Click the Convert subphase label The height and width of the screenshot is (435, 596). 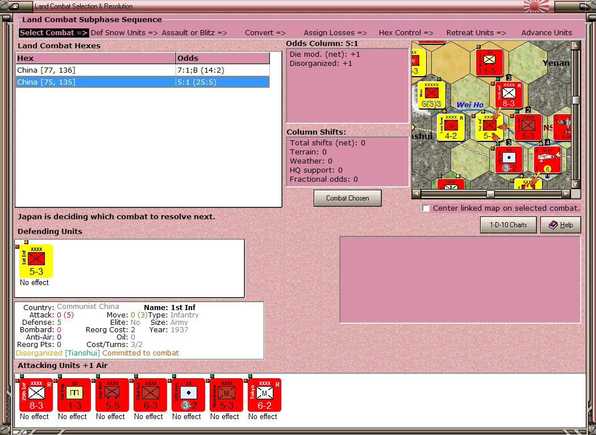click(x=265, y=33)
